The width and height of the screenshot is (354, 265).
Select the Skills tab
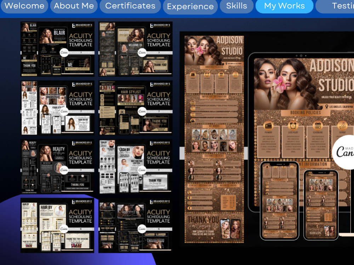click(236, 6)
